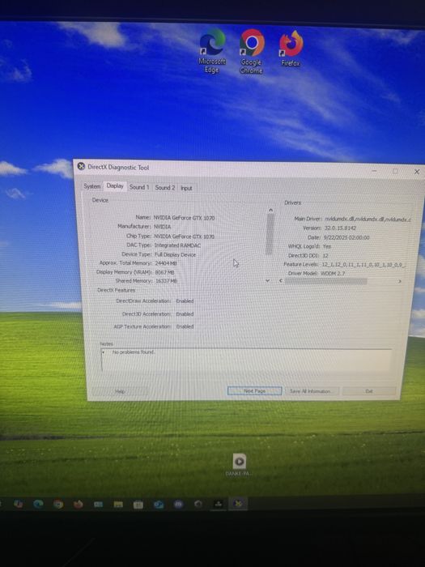The width and height of the screenshot is (425, 567).
Task: Click the 'Drivers' group label
Action: 293,202
